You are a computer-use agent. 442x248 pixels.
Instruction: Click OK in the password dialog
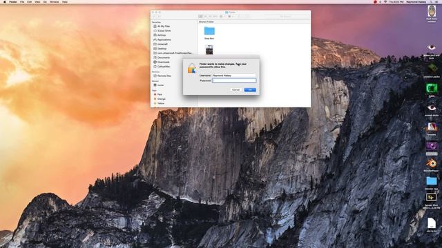250,90
